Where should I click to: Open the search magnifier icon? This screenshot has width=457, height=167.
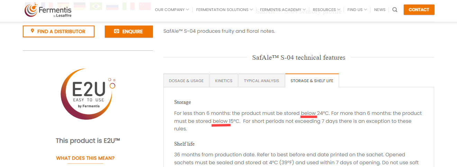click(395, 10)
